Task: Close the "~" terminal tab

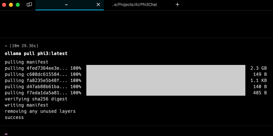Action: pos(98,5)
